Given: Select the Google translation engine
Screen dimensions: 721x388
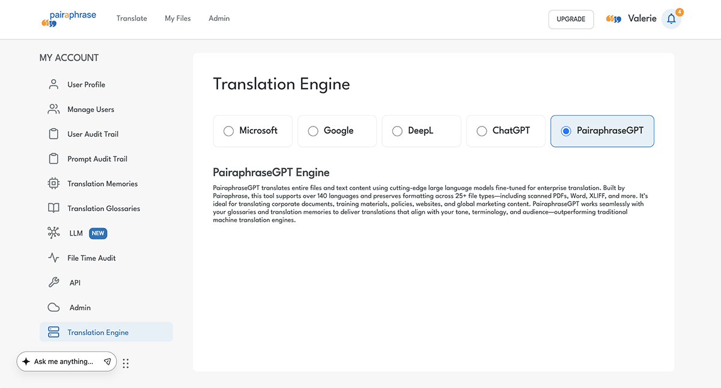Looking at the screenshot, I should [313, 131].
